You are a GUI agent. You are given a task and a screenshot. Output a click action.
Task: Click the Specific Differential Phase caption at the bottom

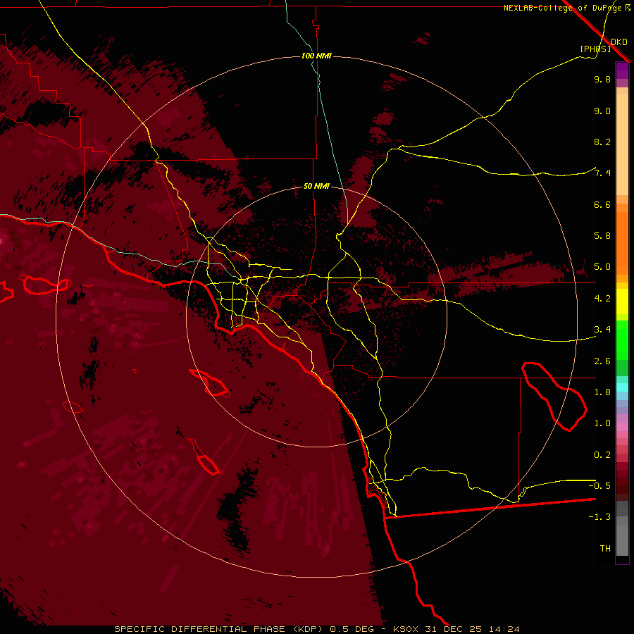(316, 629)
